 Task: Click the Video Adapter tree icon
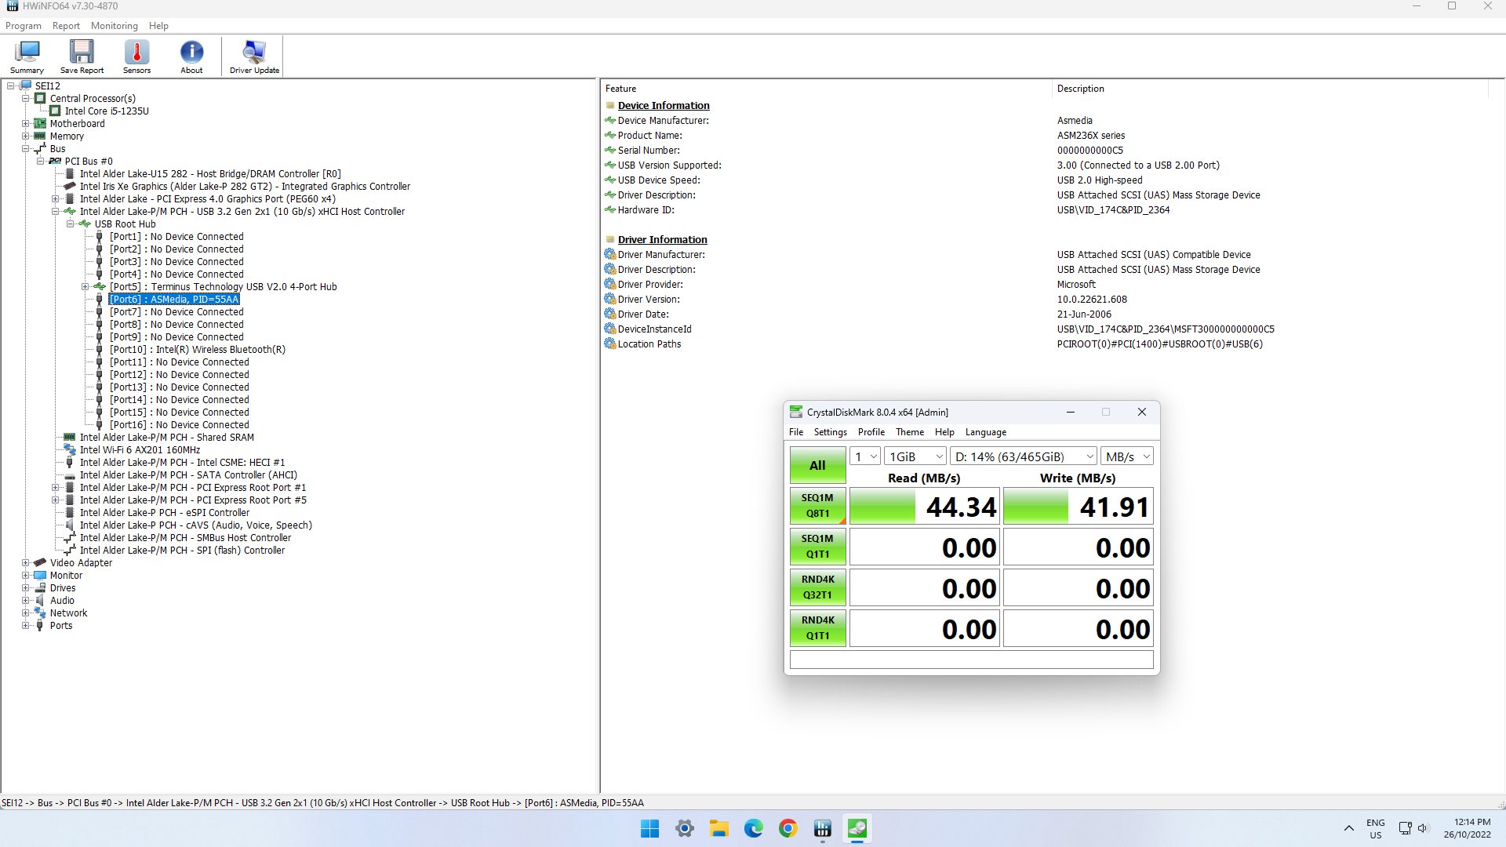pos(40,563)
